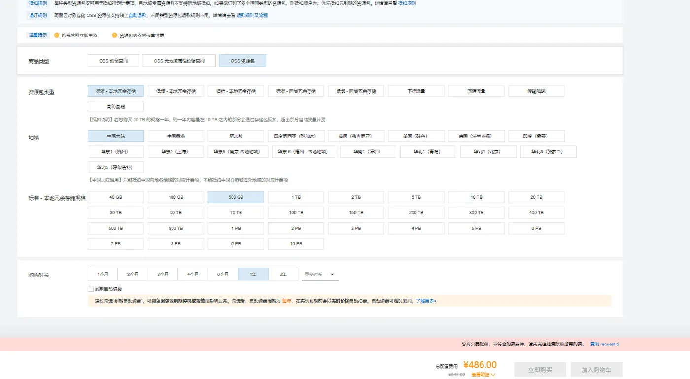This screenshot has width=690, height=379.
Task: Select 华北5（呼和浩特）region
Action: click(x=116, y=167)
